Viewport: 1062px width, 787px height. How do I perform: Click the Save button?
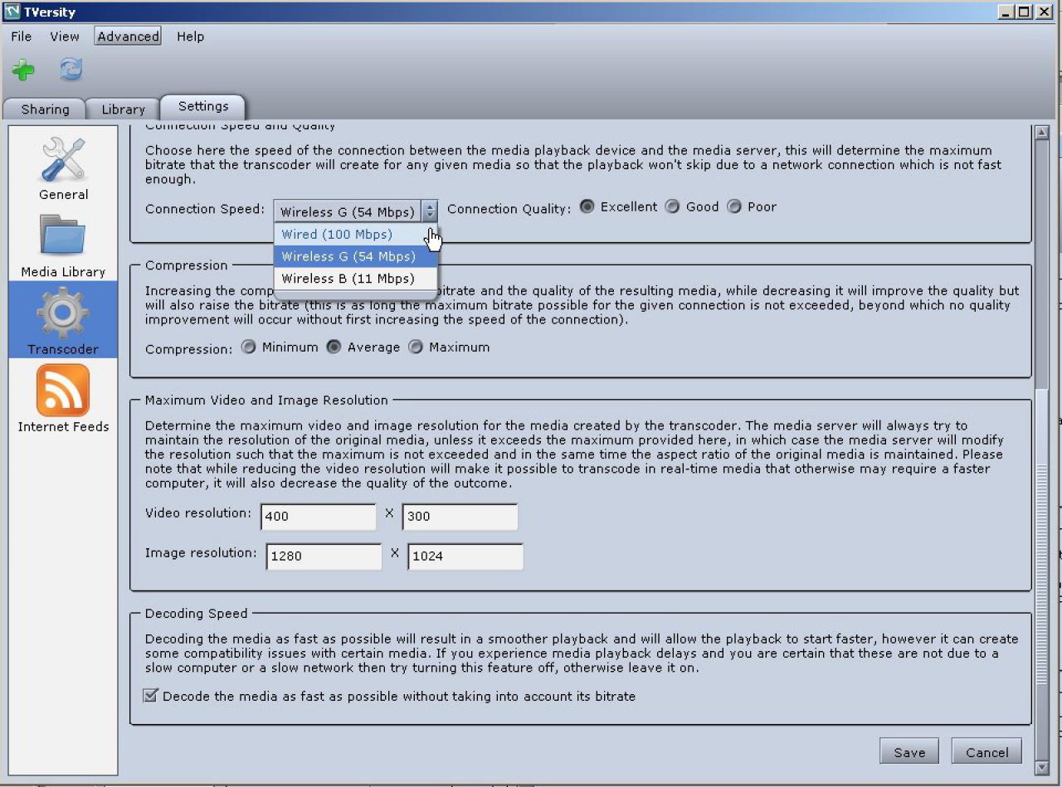tap(909, 752)
